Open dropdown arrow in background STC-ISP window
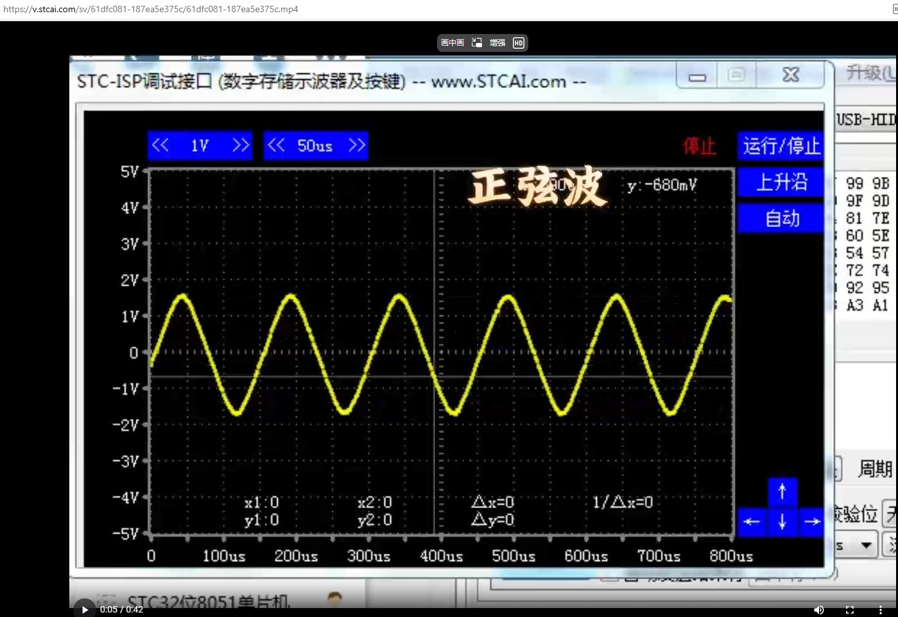Image resolution: width=898 pixels, height=617 pixels. 867,546
